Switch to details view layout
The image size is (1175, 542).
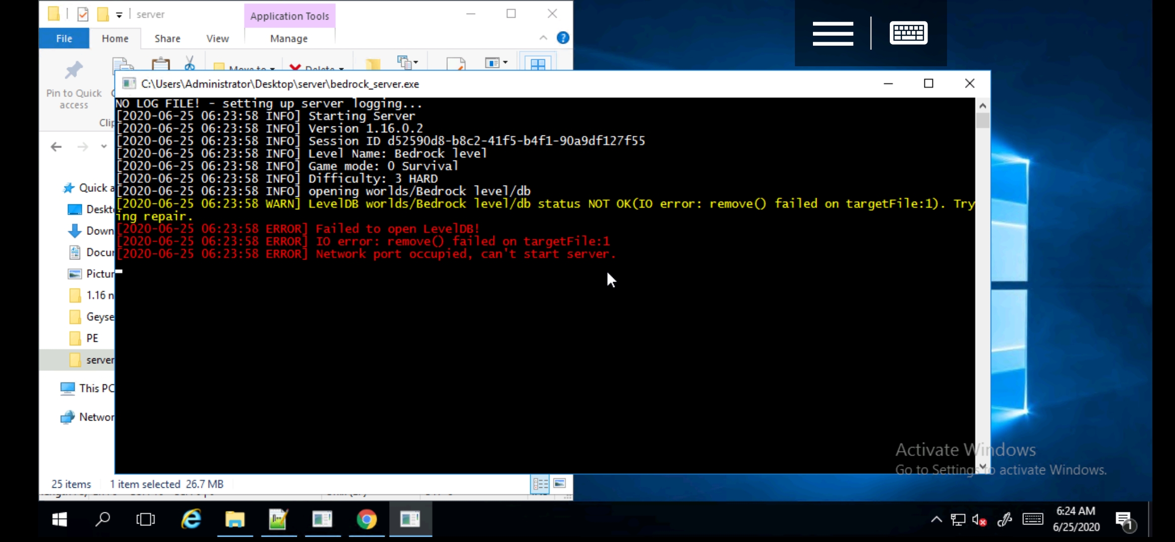[x=540, y=484]
